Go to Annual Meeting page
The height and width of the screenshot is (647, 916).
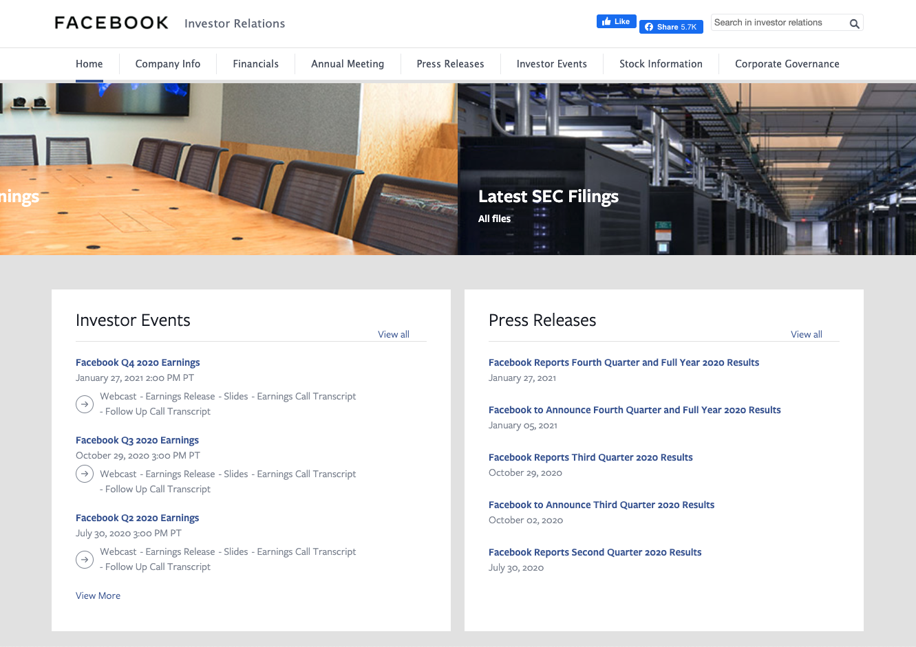[348, 64]
